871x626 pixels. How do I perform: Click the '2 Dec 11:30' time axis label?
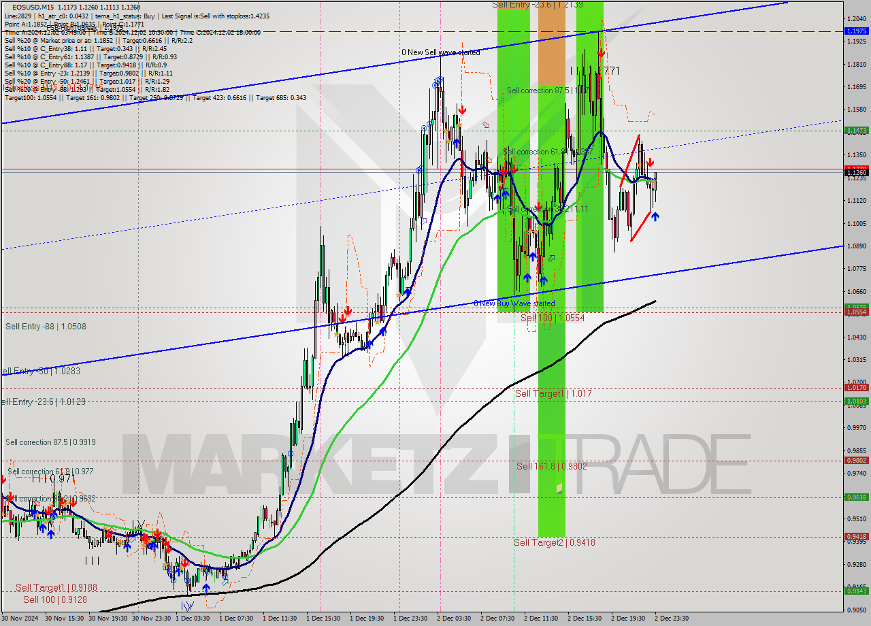click(542, 619)
